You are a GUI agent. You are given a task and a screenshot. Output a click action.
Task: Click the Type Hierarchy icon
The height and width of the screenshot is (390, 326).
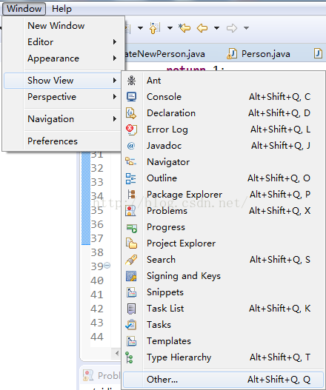coord(129,357)
